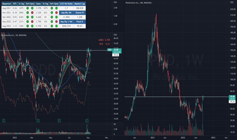Click the 'Float %' header cell
This screenshot has width=237, height=140.
click(x=80, y=22)
